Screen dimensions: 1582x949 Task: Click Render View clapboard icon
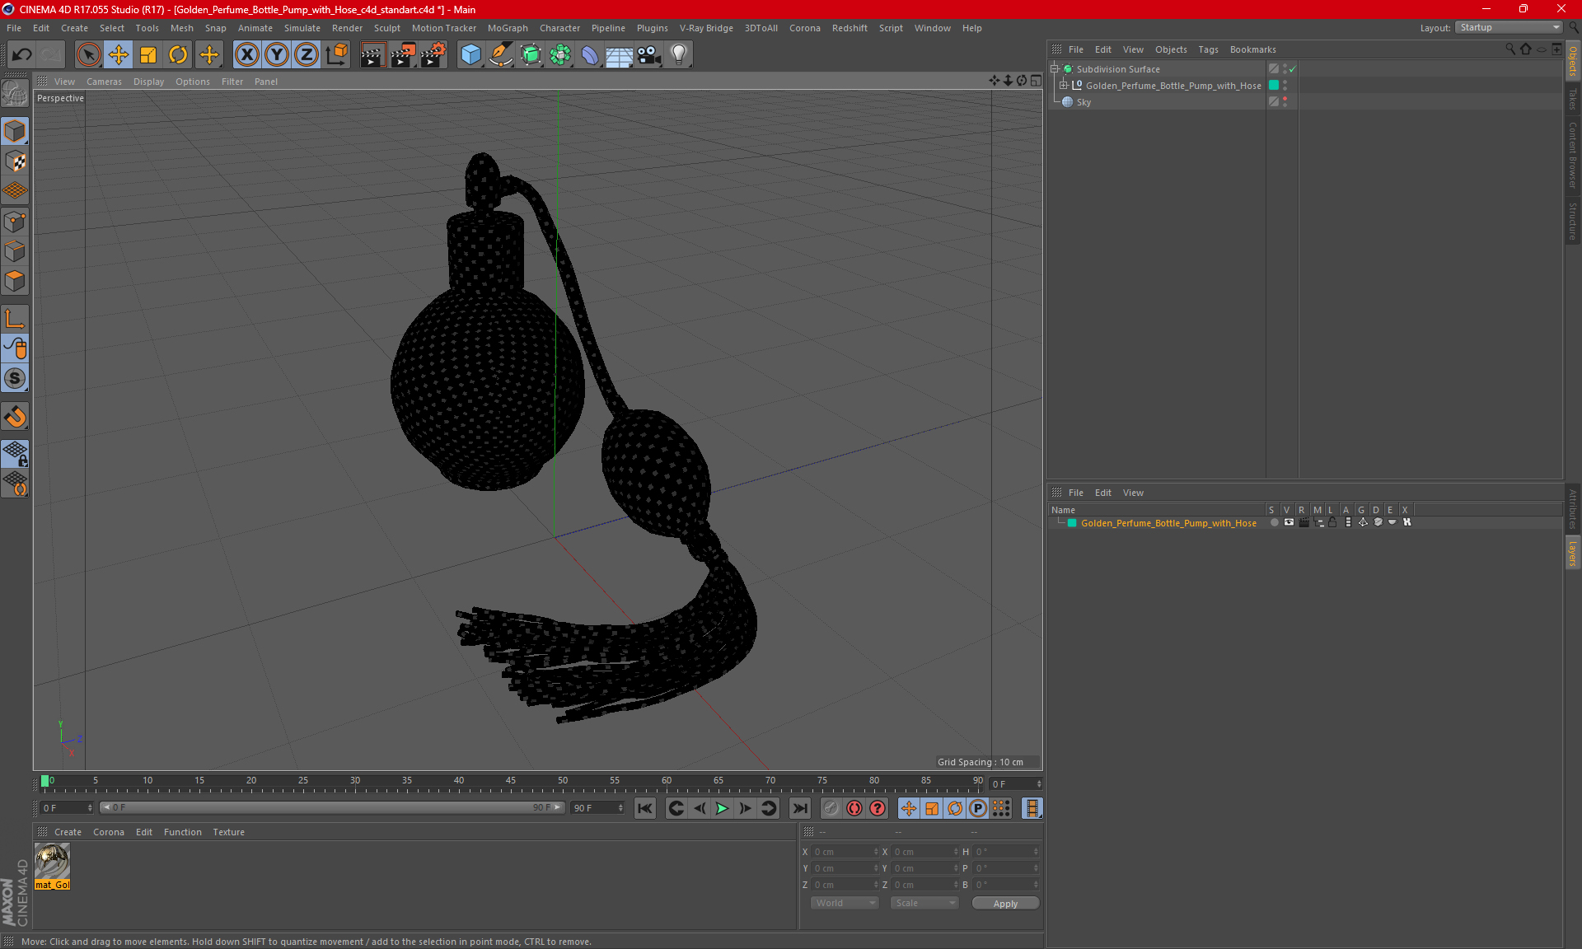372,55
